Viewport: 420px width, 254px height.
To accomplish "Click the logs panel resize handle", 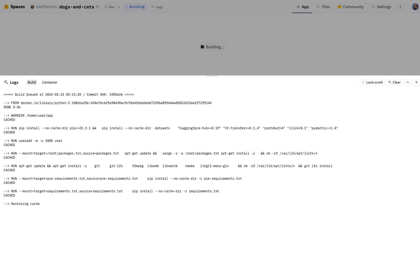I will point(212,76).
